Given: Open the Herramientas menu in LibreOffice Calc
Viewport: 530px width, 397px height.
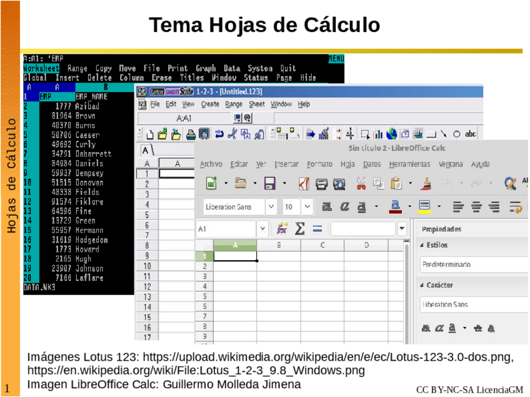Looking at the screenshot, I should (x=409, y=164).
